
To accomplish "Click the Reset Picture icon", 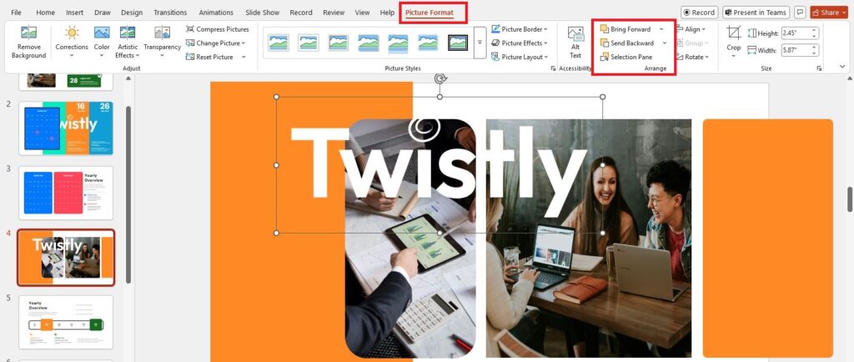I will 190,57.
